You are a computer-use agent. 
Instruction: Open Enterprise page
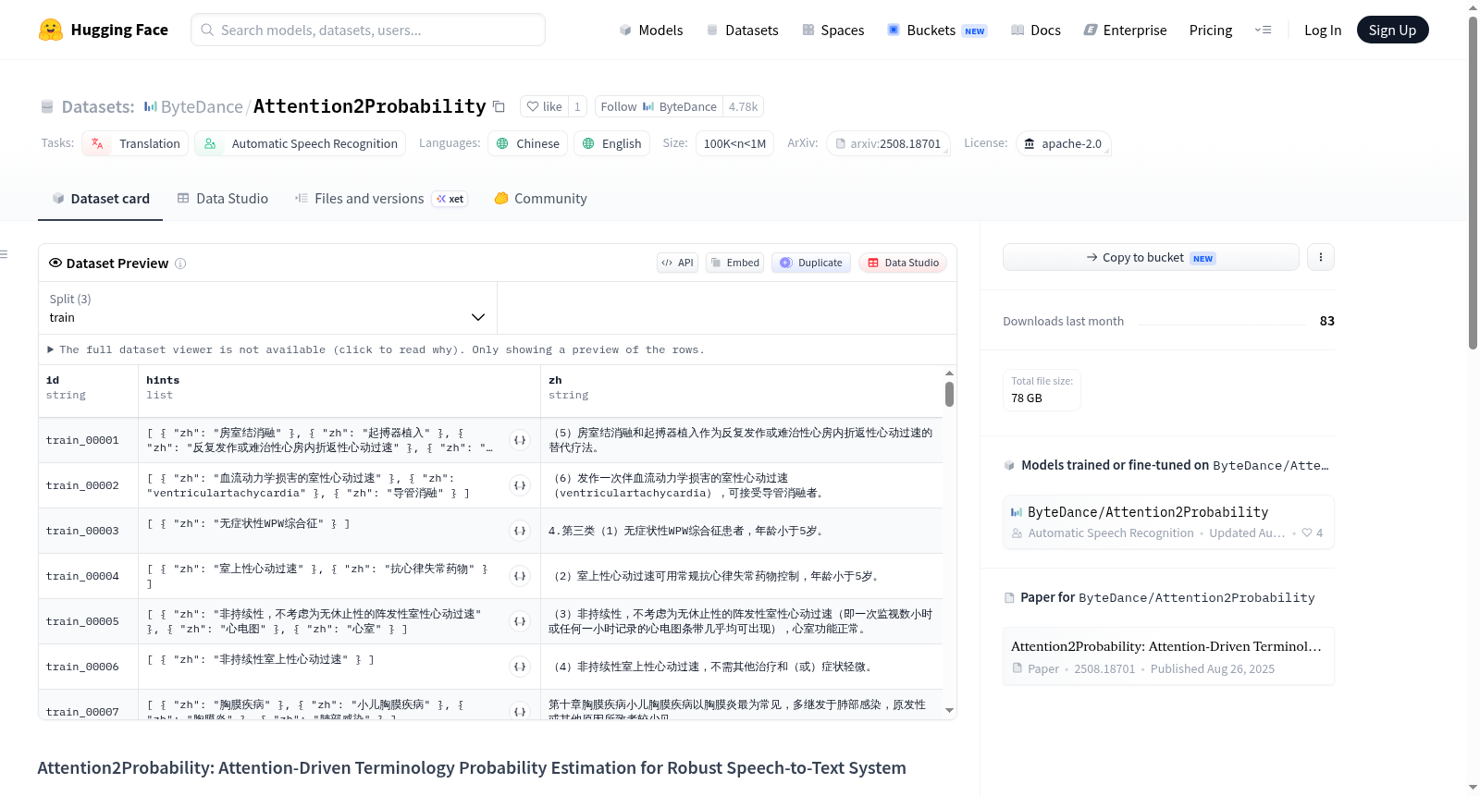coord(1125,30)
